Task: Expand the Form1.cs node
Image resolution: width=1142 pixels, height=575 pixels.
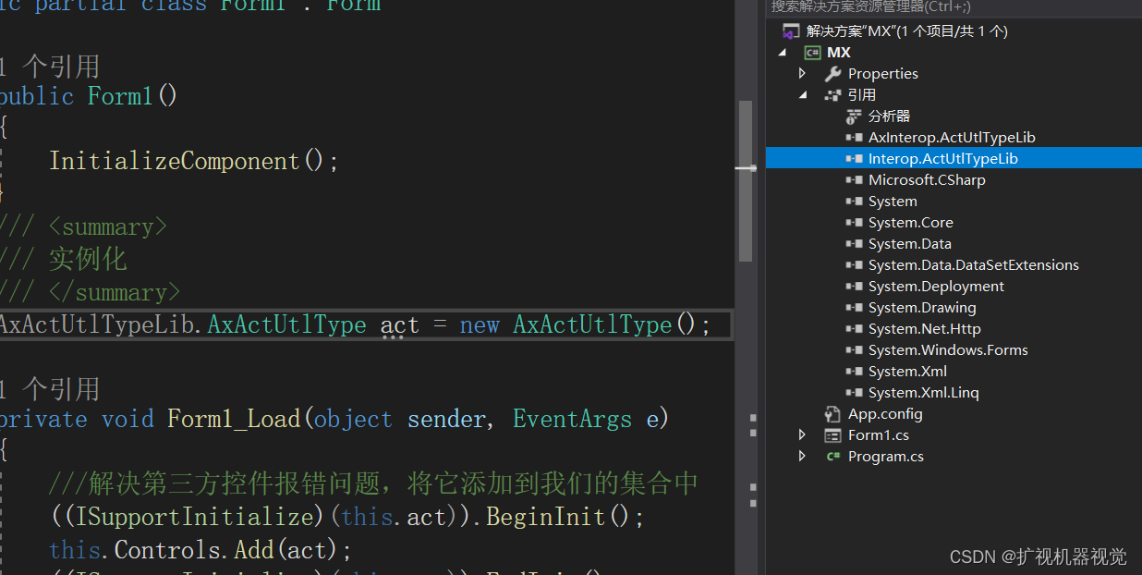Action: coord(802,434)
